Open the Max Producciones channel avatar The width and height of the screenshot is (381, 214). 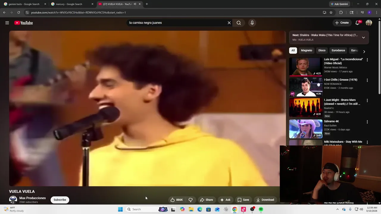click(x=13, y=200)
